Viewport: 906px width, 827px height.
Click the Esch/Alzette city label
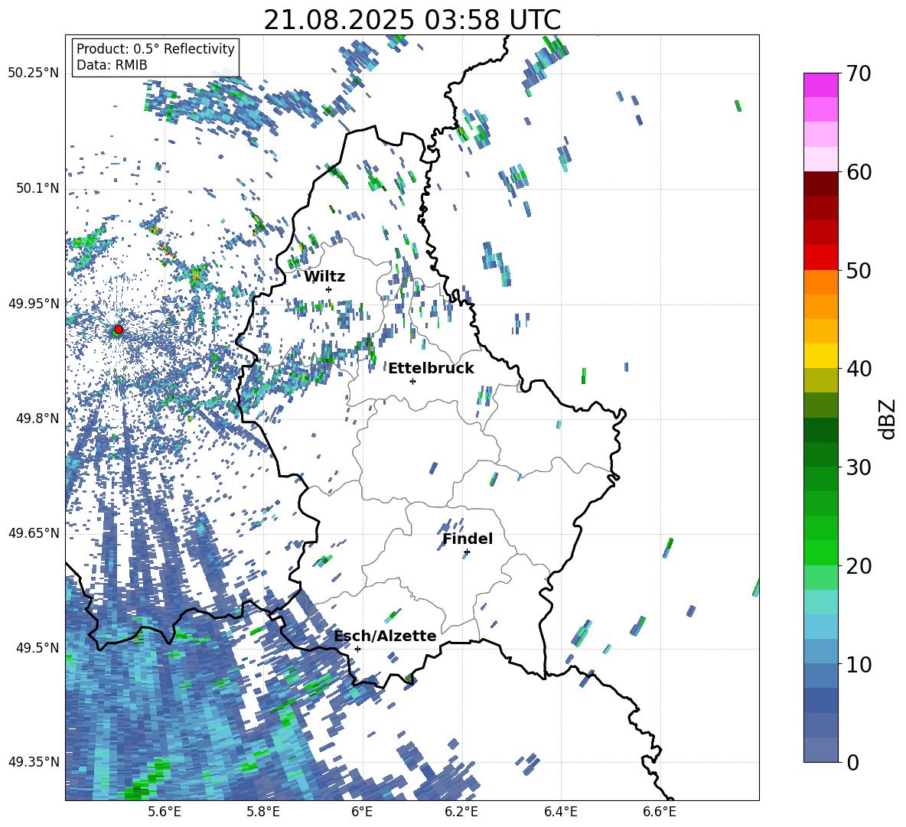click(386, 637)
